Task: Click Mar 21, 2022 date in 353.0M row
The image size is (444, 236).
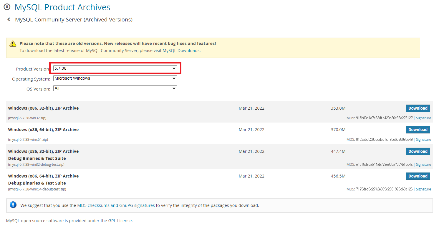Action: click(251, 108)
